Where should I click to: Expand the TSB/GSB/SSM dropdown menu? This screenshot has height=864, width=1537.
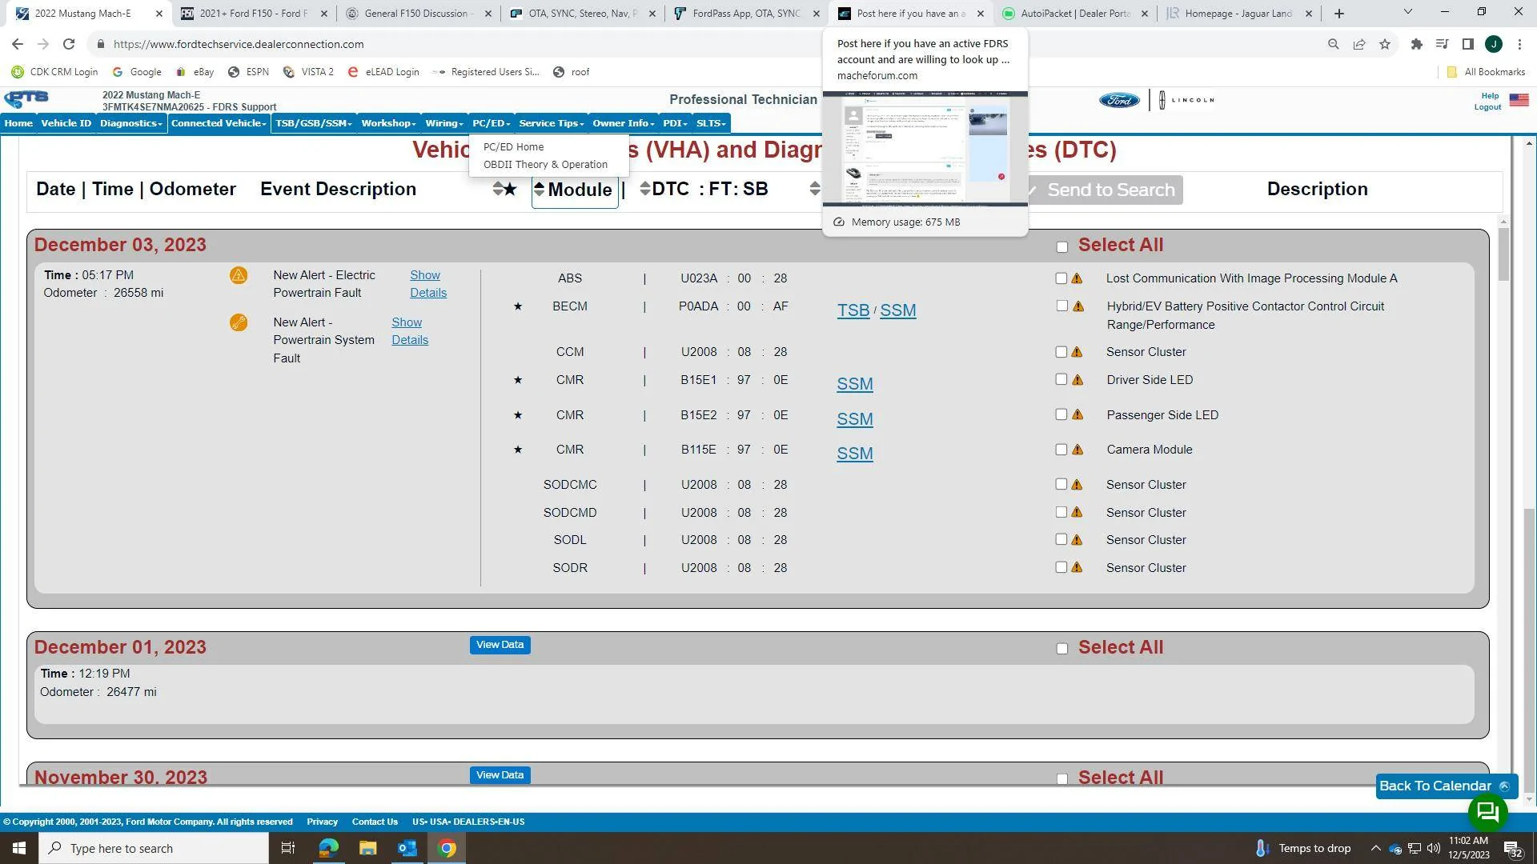(x=314, y=123)
